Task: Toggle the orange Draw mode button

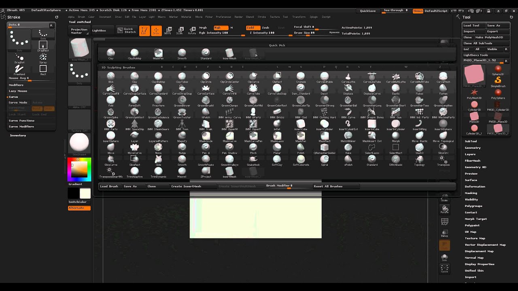Action: (156, 31)
